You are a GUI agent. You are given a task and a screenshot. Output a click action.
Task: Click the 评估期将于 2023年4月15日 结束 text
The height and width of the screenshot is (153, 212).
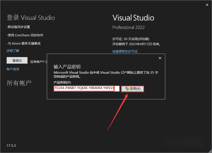[137, 44]
